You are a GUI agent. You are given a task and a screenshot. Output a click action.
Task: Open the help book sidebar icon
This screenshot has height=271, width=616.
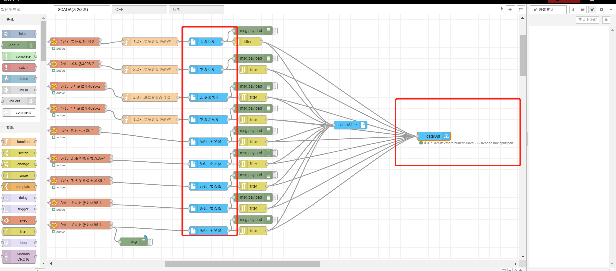[x=582, y=10]
